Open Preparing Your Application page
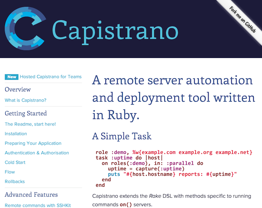Screen dimensions: 262x208 [33, 143]
